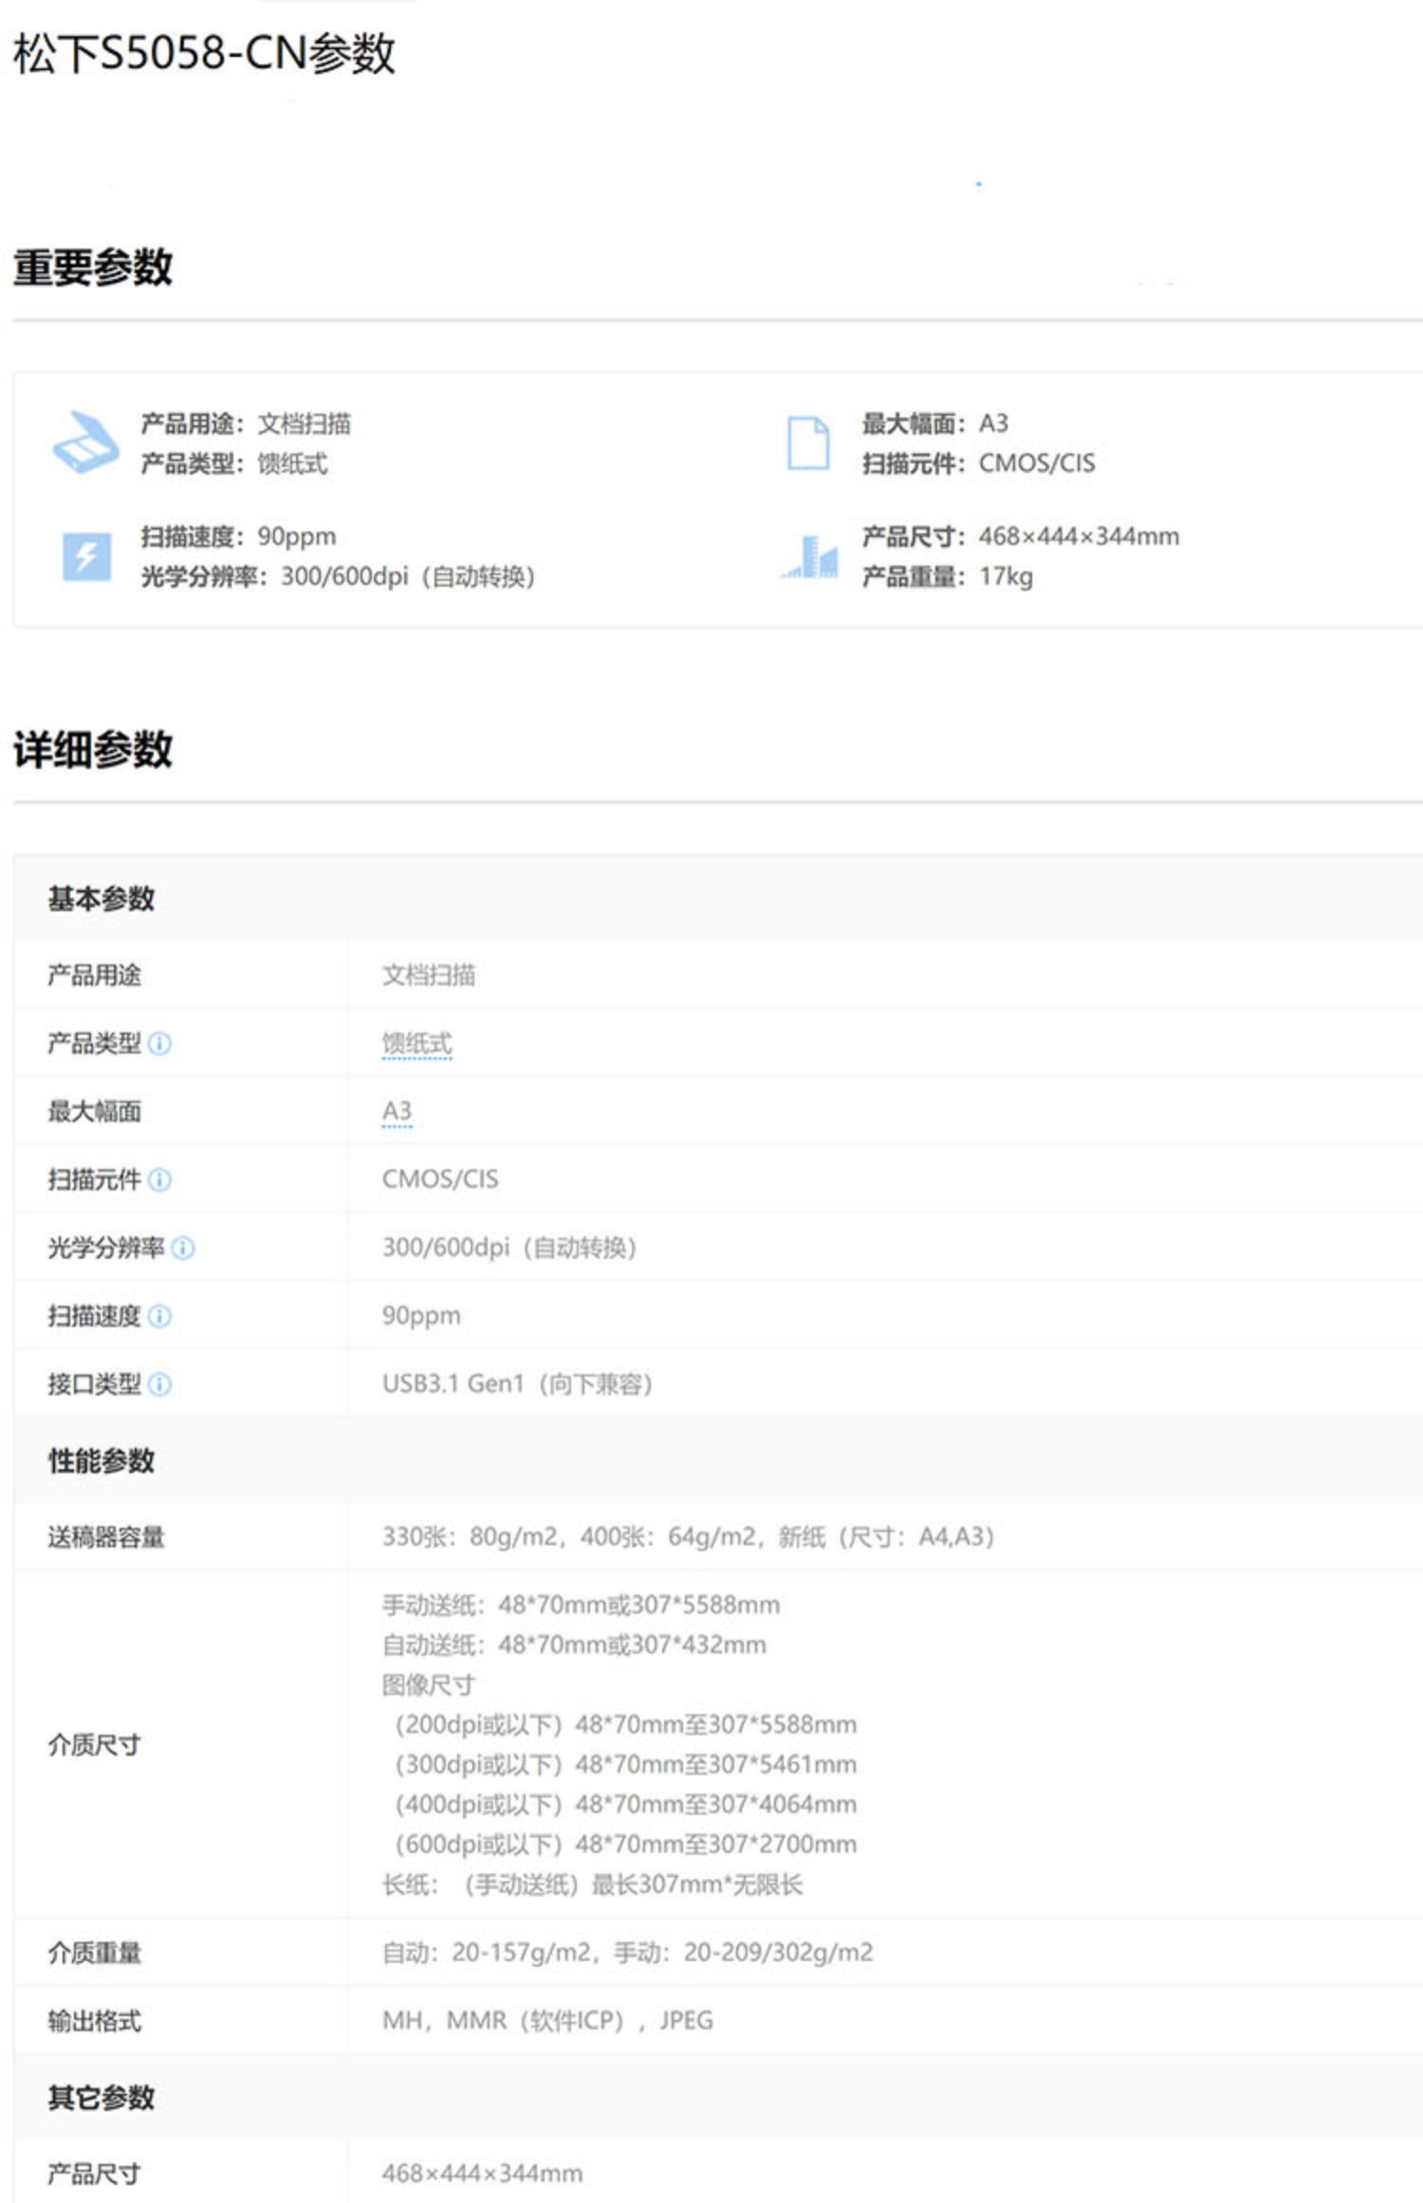
Task: Click the lightning speed icon beside 扫描速度
Action: tap(86, 556)
